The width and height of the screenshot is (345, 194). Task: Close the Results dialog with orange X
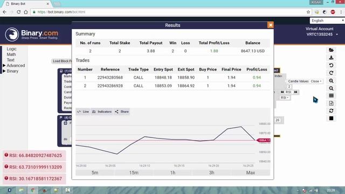(271, 25)
